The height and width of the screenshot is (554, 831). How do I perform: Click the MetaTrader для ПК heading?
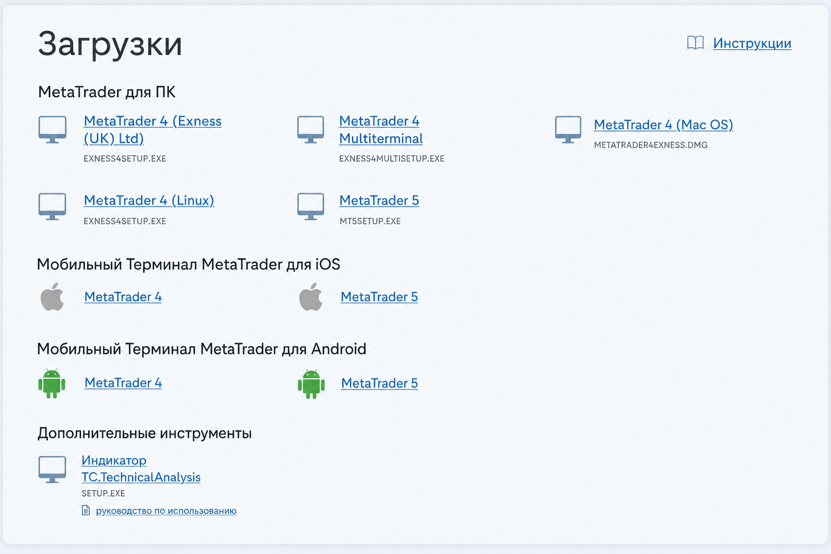107,92
